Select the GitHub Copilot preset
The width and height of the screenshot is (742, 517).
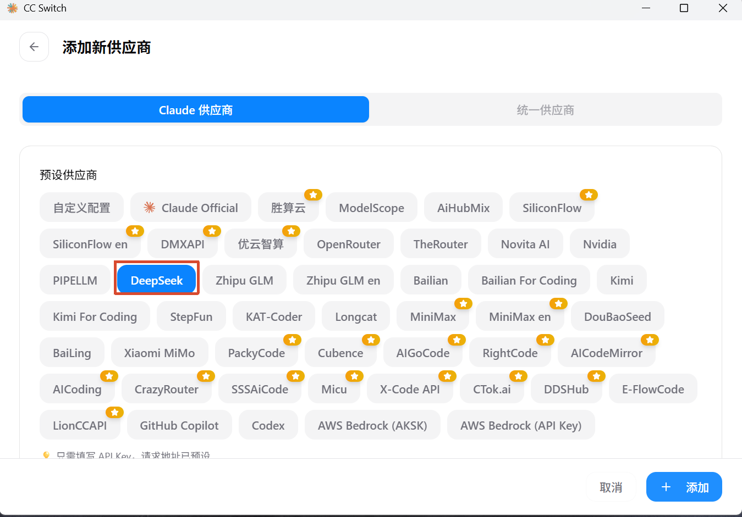coord(179,425)
